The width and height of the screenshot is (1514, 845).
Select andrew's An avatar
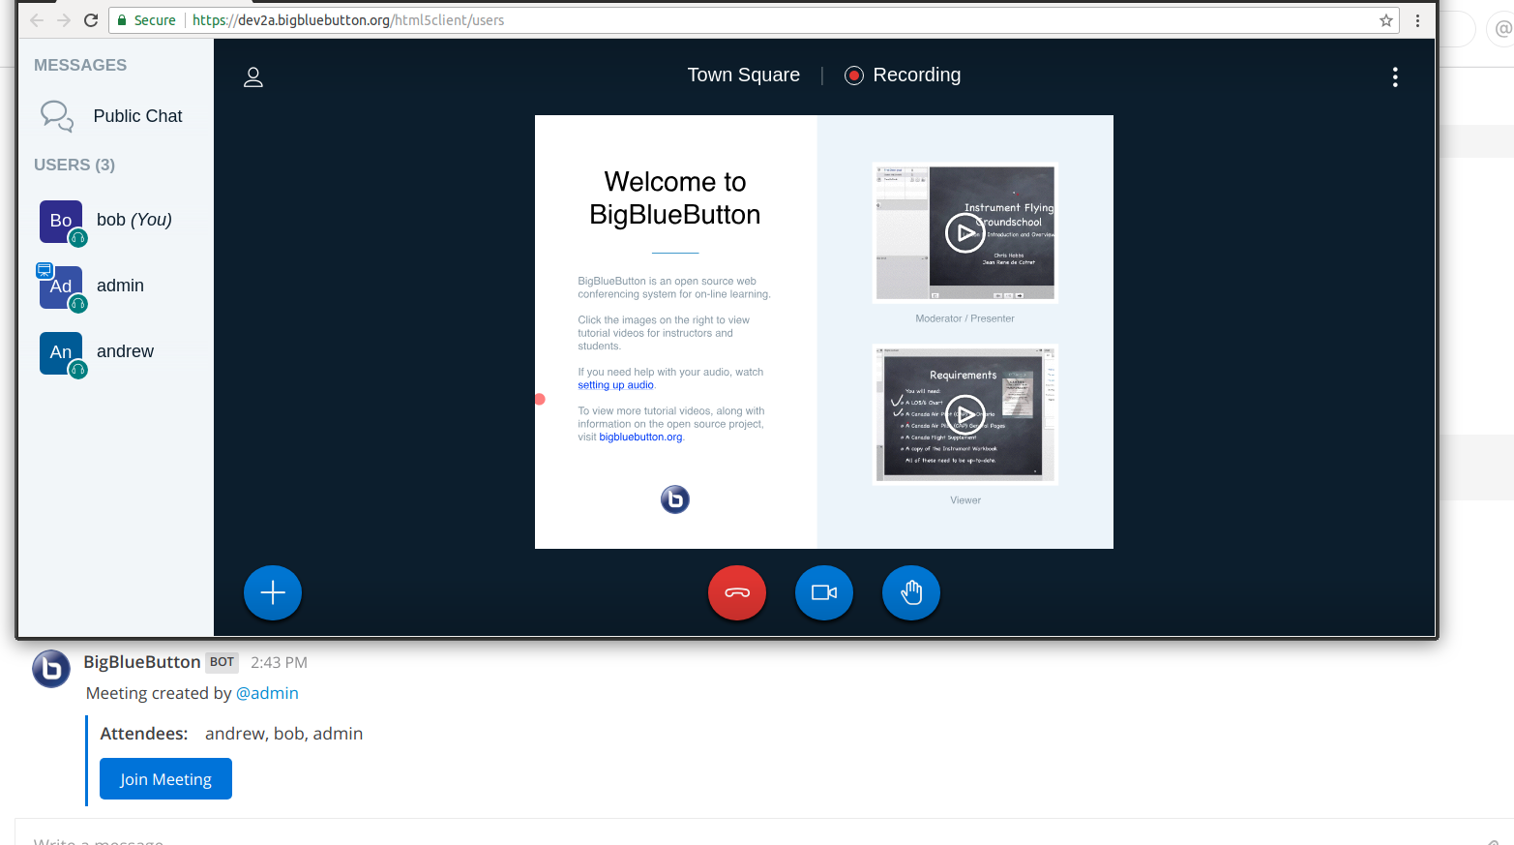click(61, 353)
